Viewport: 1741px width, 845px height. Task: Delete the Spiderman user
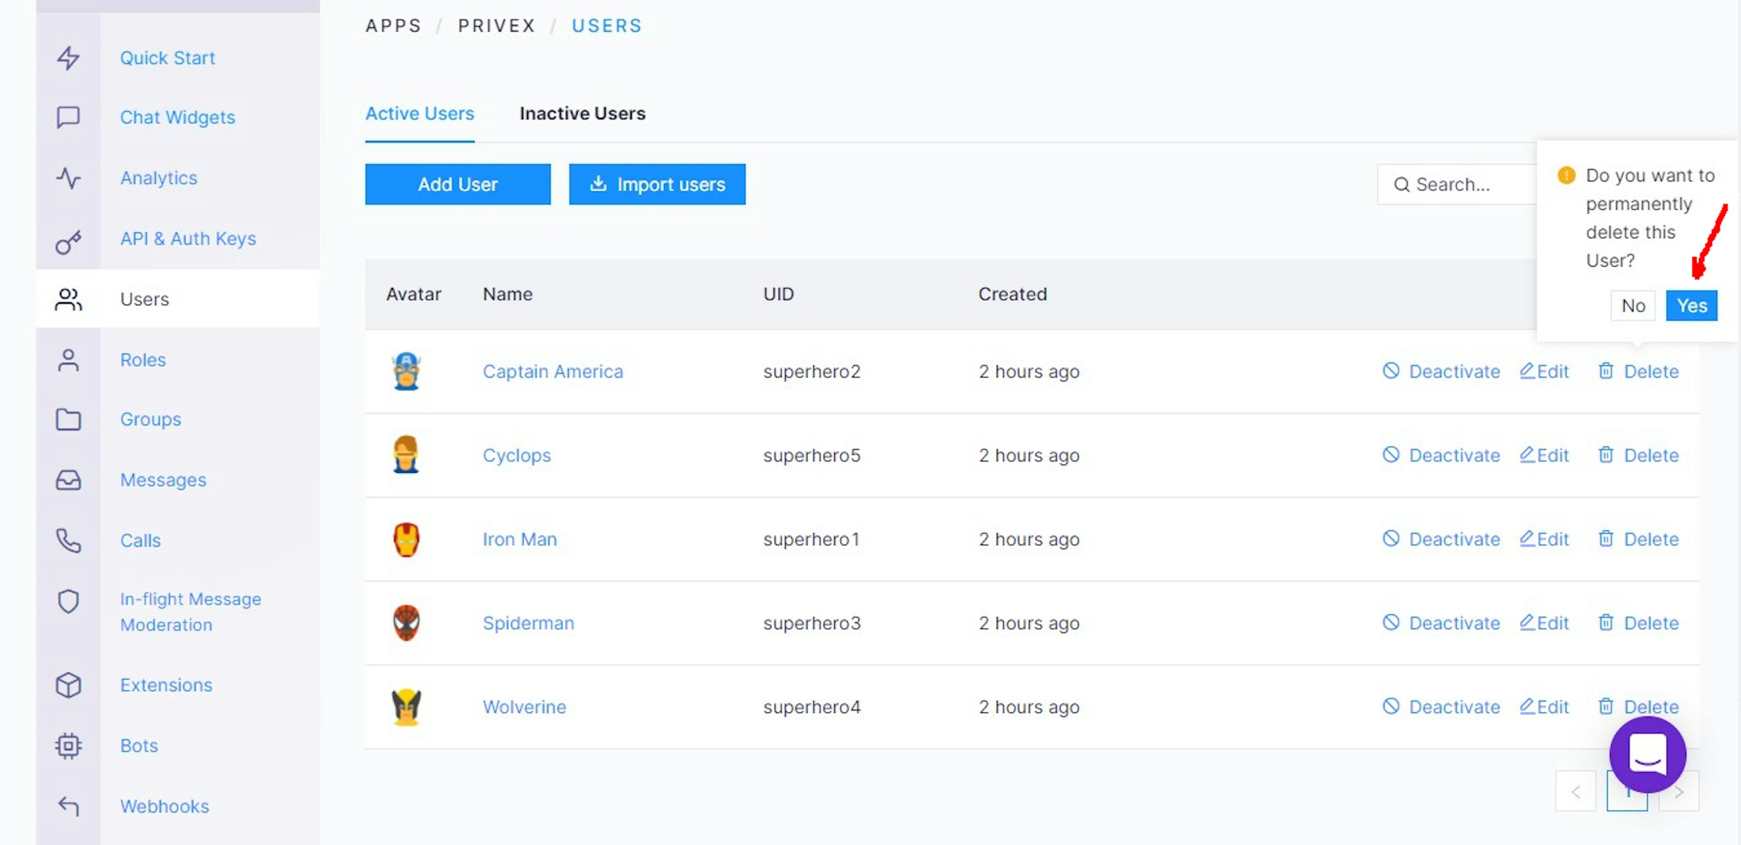pos(1638,623)
